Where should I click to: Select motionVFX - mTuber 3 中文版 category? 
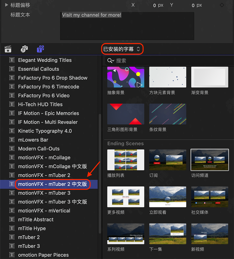(x=52, y=202)
